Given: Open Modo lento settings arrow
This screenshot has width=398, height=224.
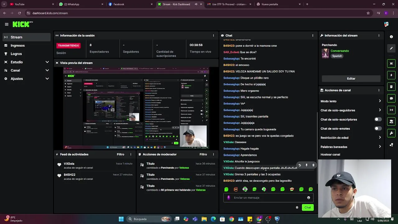Looking at the screenshot, I should pyautogui.click(x=380, y=101).
